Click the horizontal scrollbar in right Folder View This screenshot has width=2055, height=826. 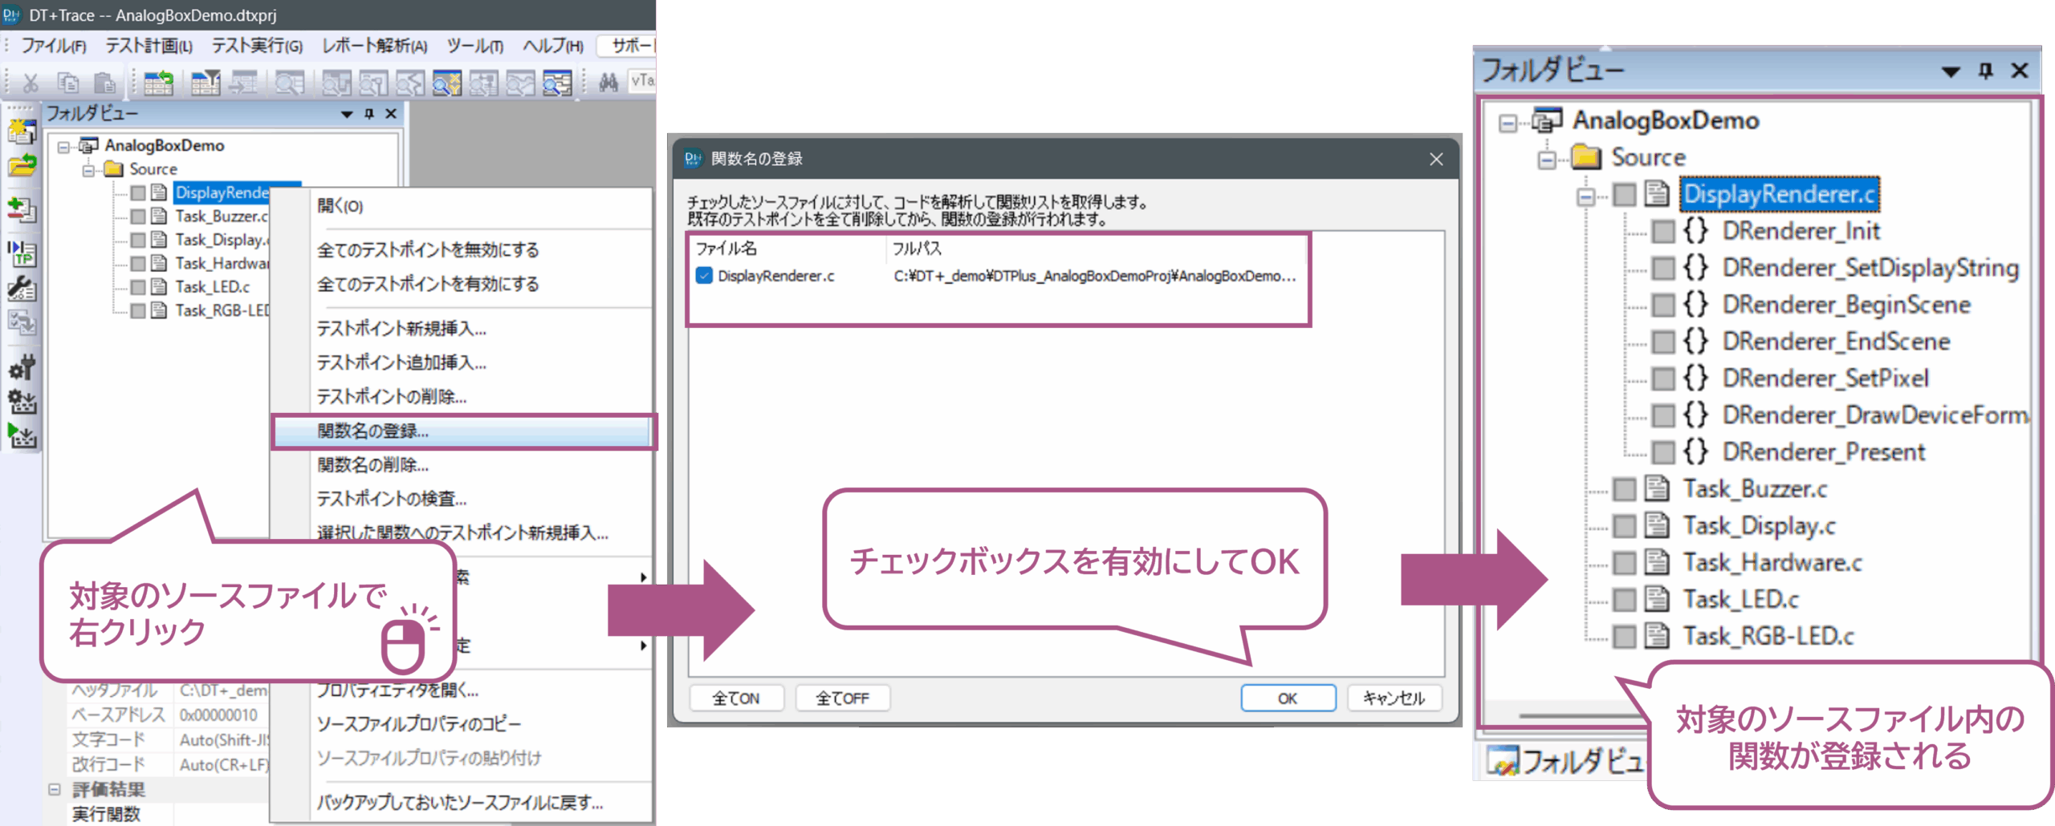(1573, 715)
